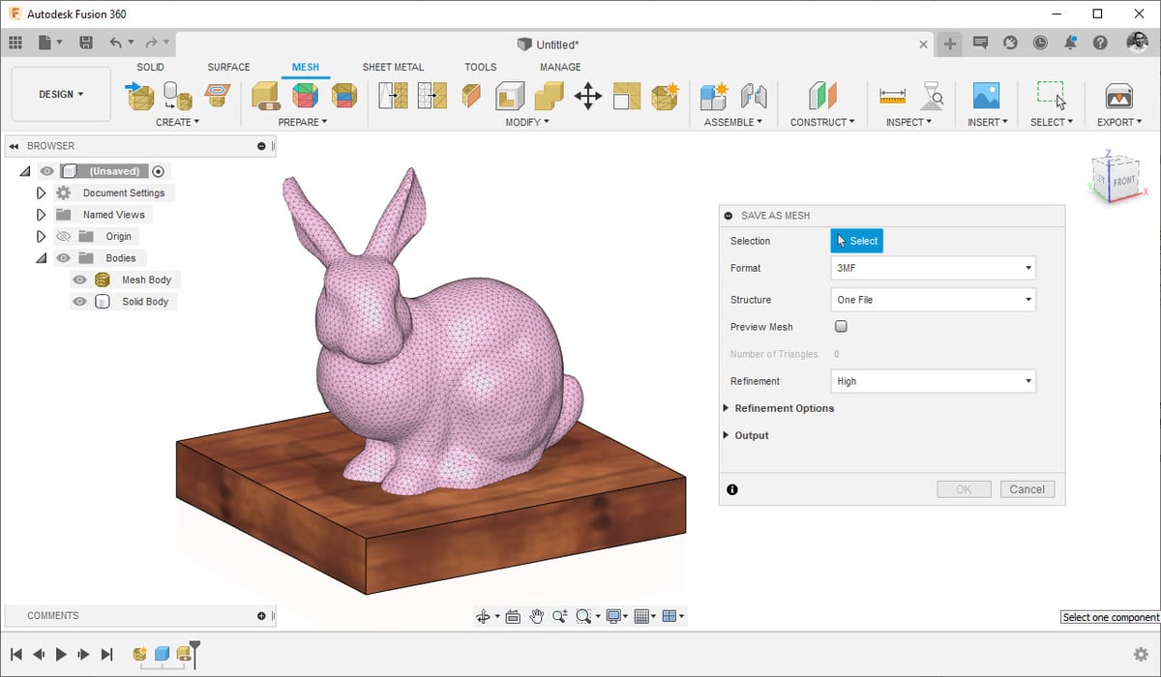Select the Joint icon in Assemble
Screen dimensions: 1161x677
coord(753,96)
